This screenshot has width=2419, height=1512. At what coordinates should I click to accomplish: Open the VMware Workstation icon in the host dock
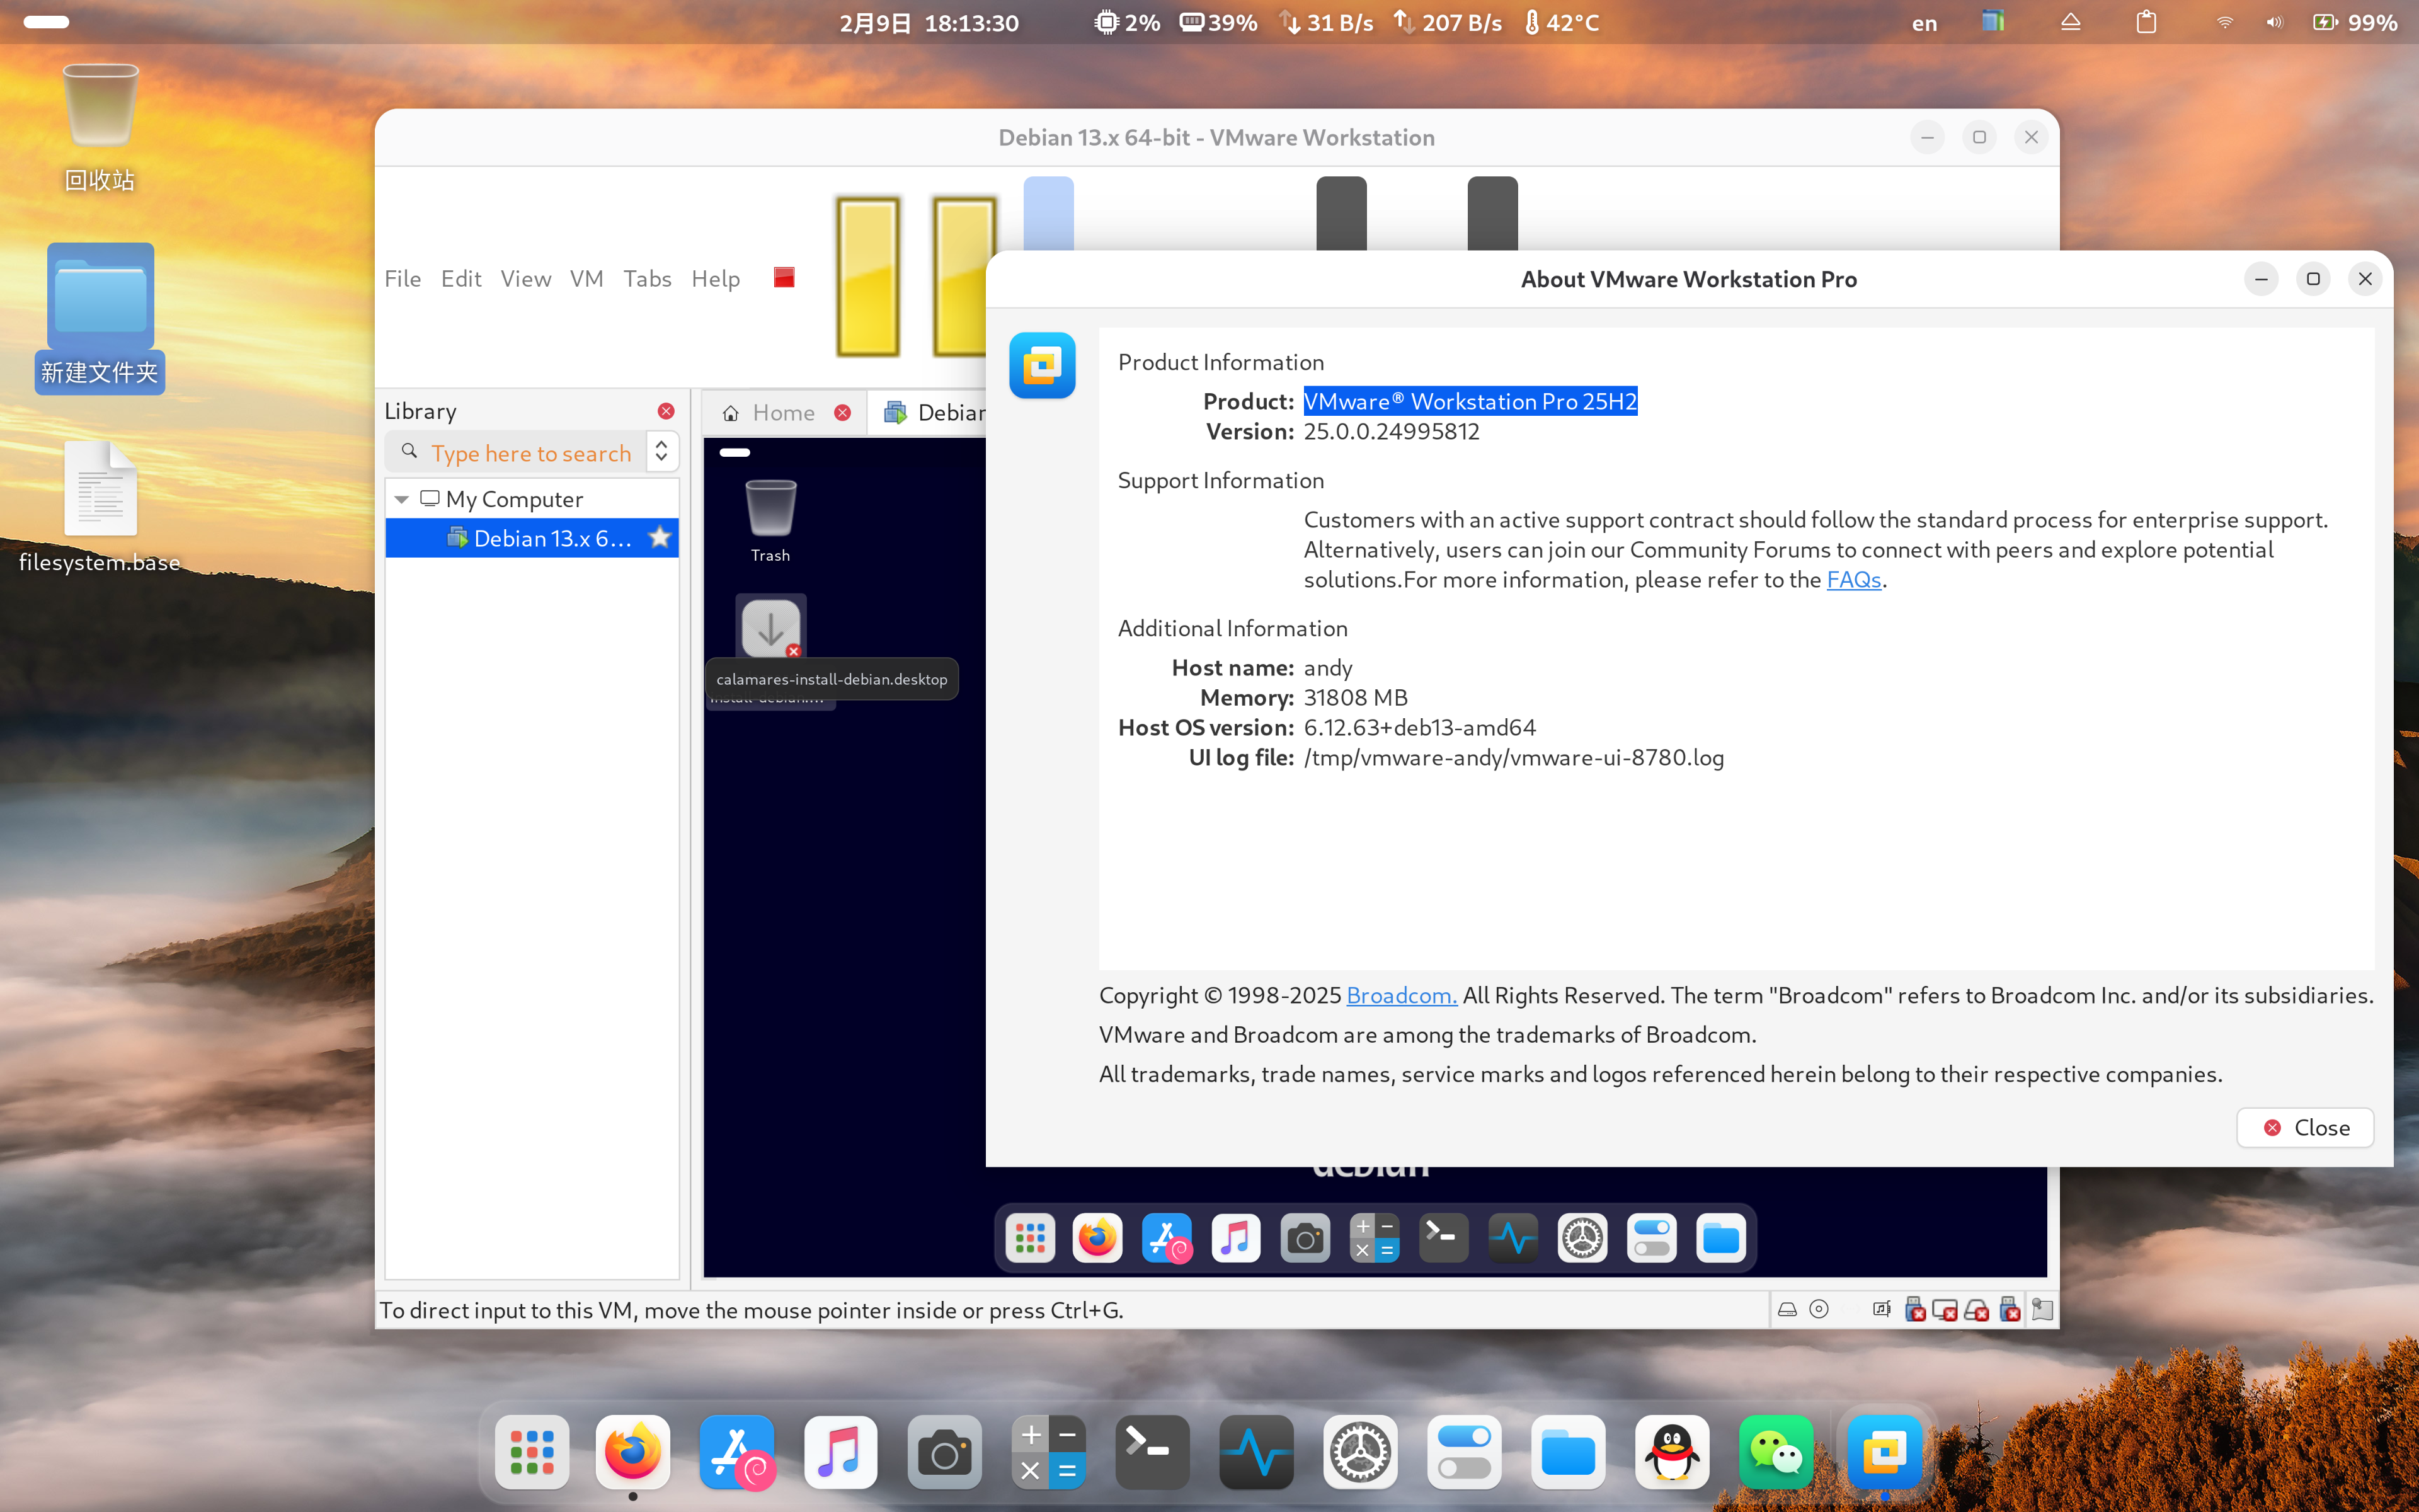point(1884,1452)
